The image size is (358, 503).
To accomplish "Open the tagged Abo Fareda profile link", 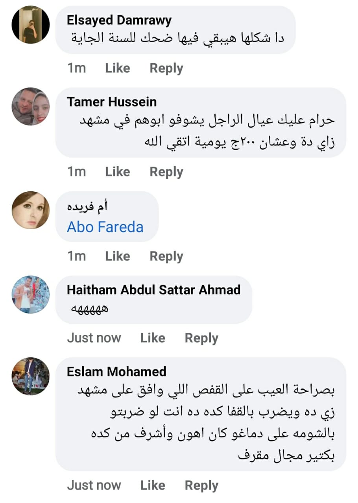I will pyautogui.click(x=105, y=227).
